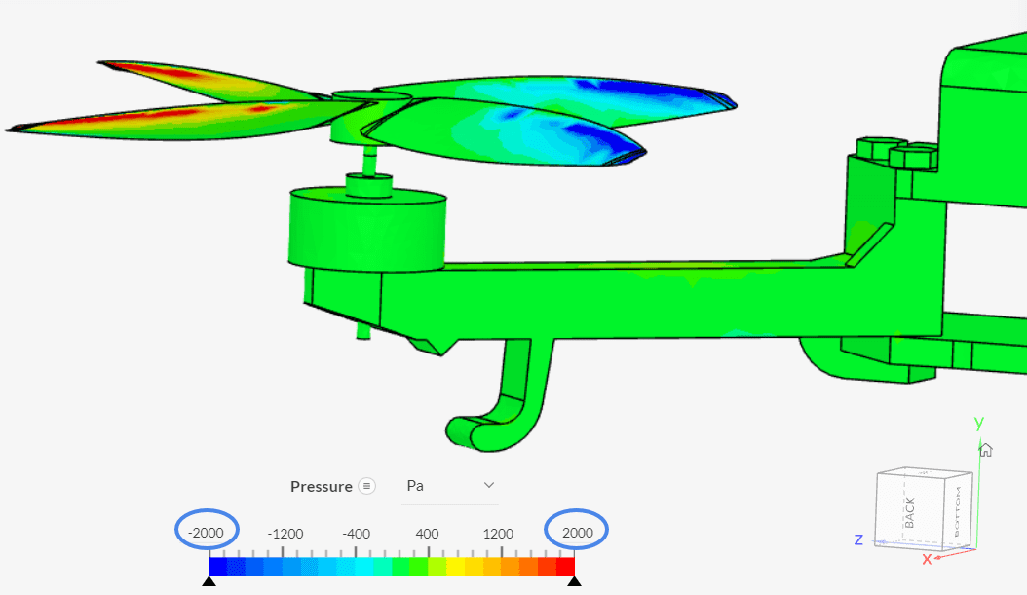Click the 2000 maximum legend value
This screenshot has width=1027, height=595.
(577, 533)
